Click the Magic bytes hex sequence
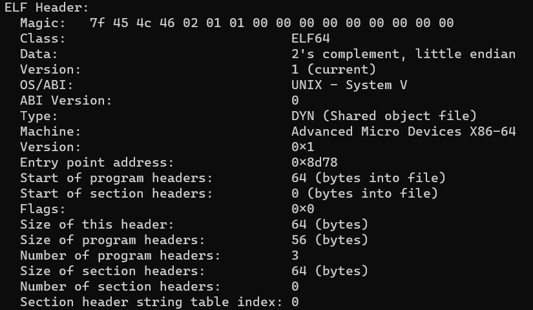 [271, 23]
